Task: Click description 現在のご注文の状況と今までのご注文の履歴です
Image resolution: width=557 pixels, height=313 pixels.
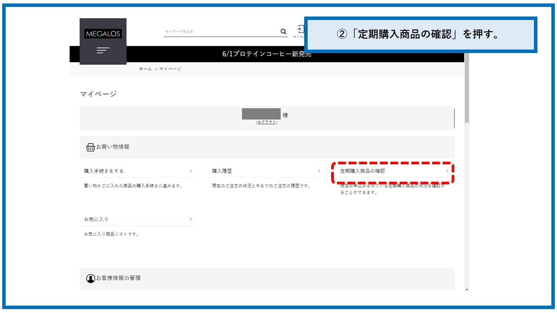Action: [x=261, y=186]
